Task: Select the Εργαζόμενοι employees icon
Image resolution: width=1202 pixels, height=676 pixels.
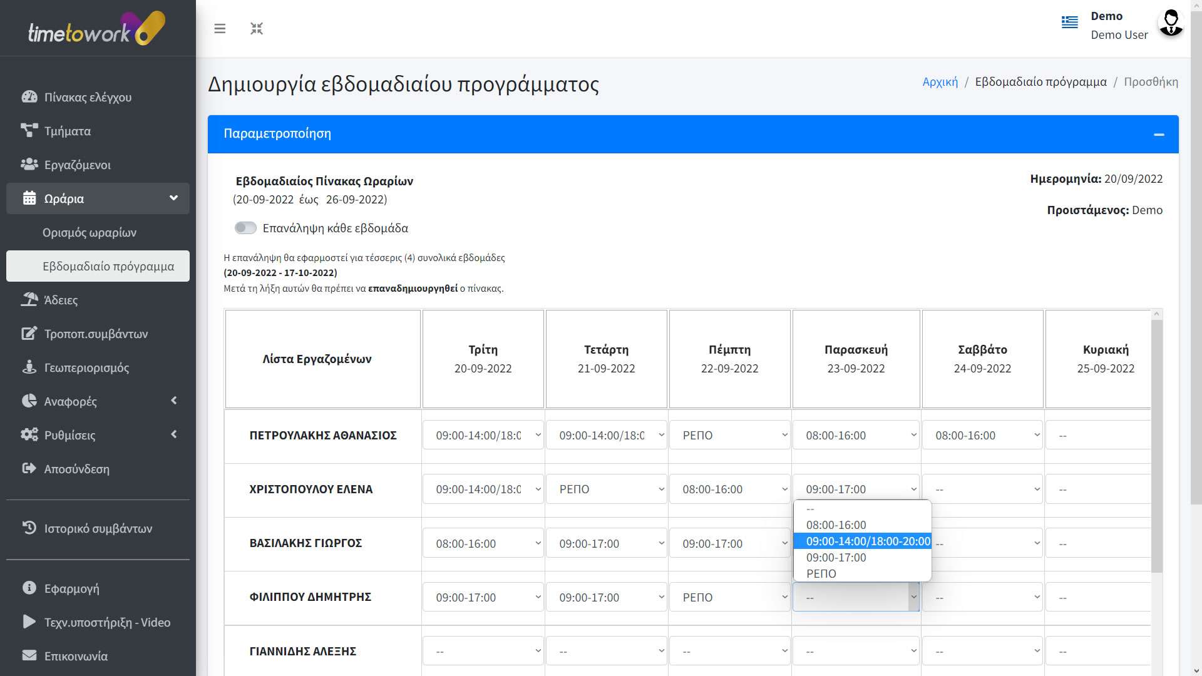Action: pyautogui.click(x=29, y=164)
